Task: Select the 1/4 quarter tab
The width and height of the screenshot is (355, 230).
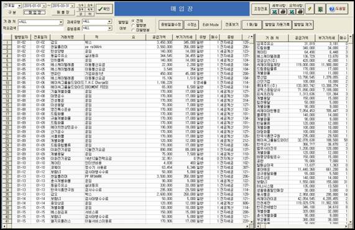Action: click(81, 5)
